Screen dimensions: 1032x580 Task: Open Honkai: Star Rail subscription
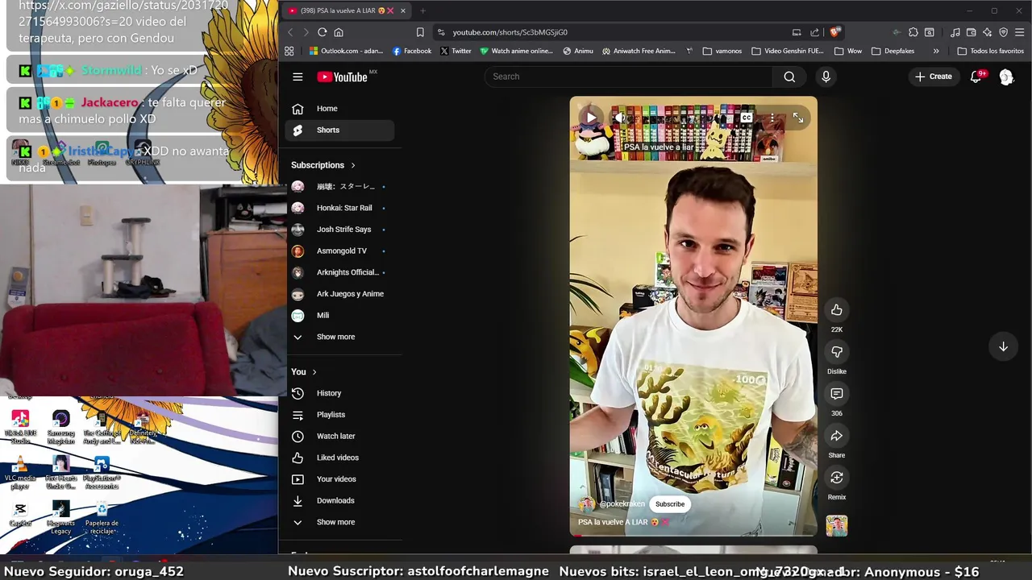[x=340, y=208]
